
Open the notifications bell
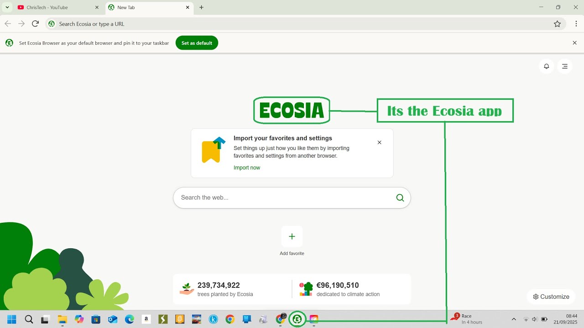point(546,66)
